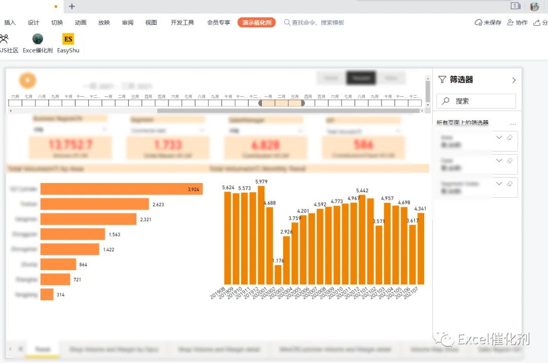Open the dropdown above the 586 card

click(x=363, y=131)
